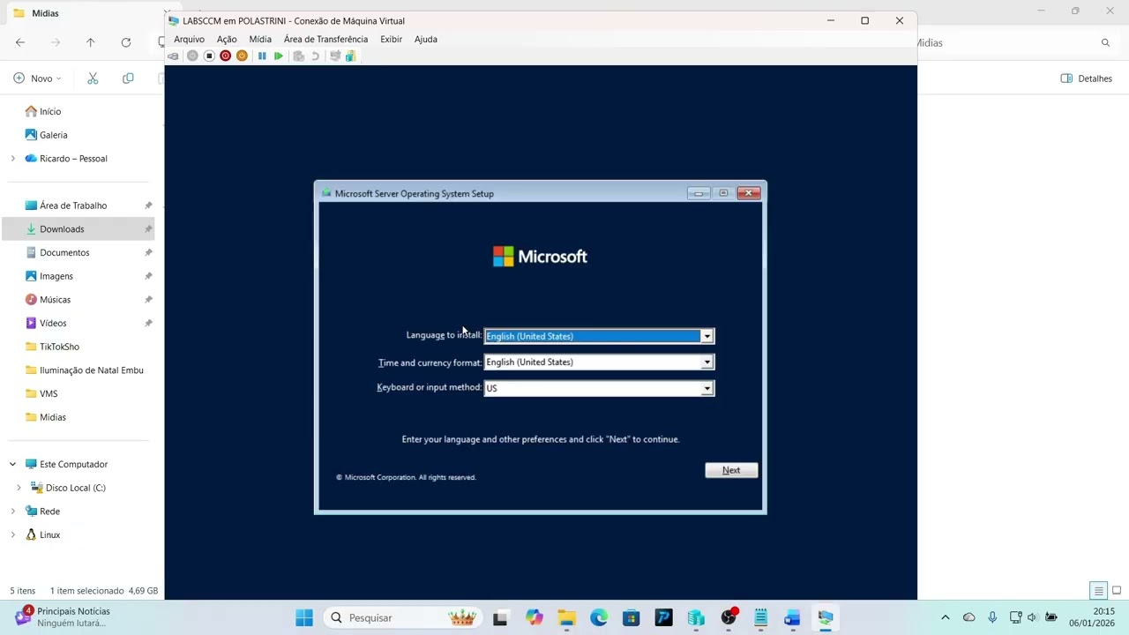1129x635 pixels.
Task: Go up one folder level in Explorer
Action: 90,42
